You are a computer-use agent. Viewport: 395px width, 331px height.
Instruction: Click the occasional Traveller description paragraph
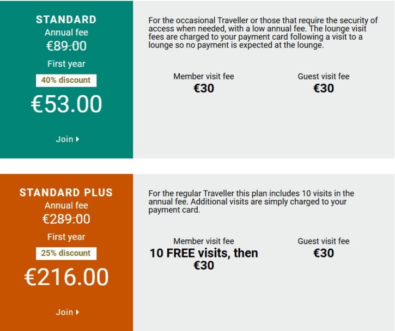click(263, 33)
